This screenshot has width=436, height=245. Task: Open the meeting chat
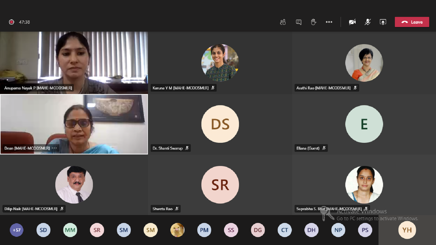point(299,22)
